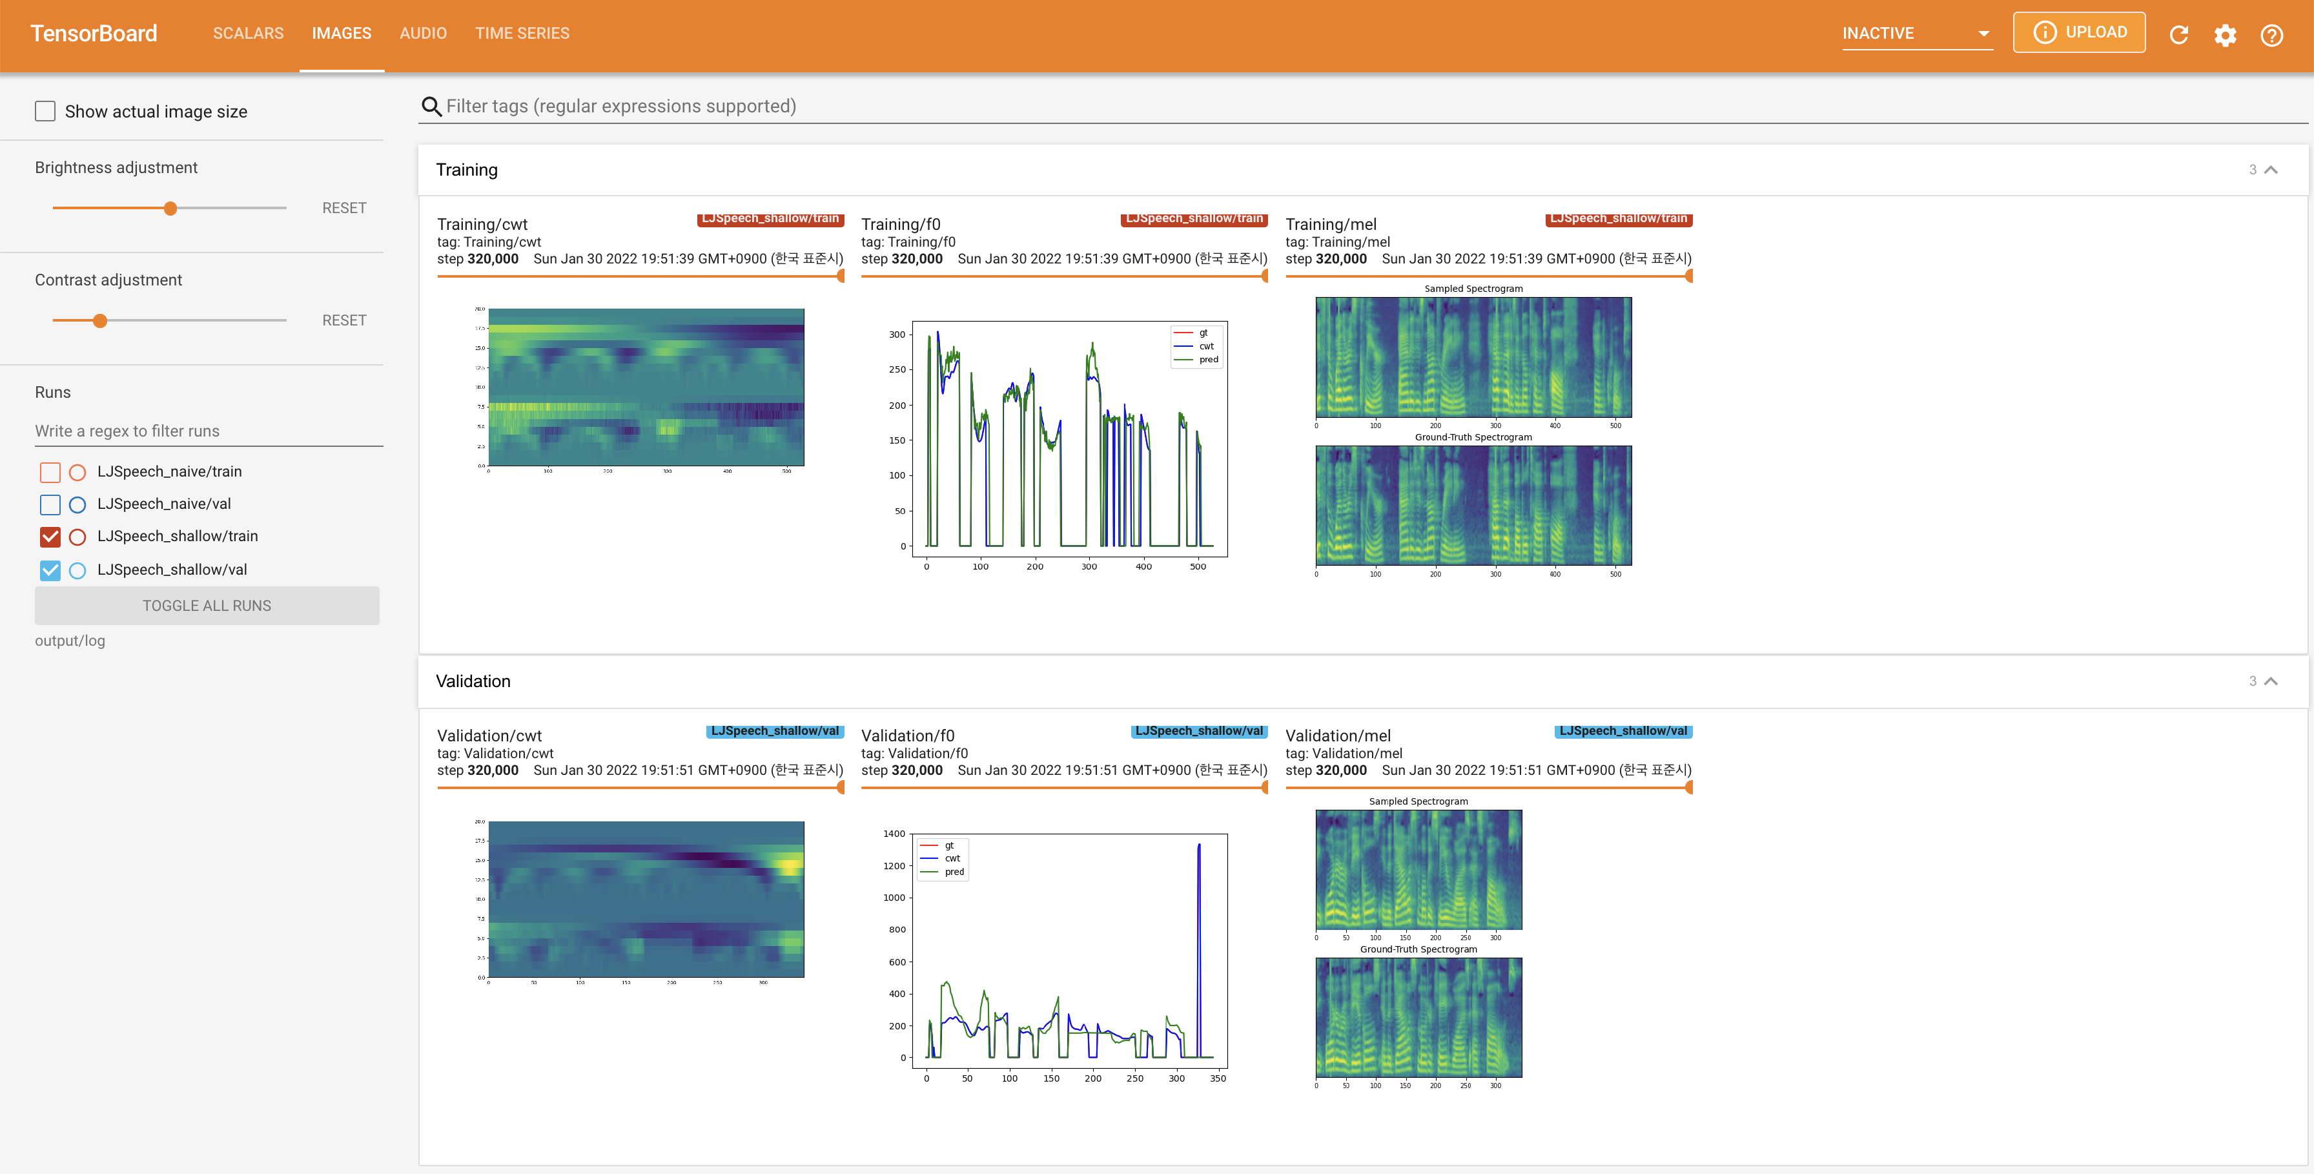Viewport: 2314px width, 1174px height.
Task: Click the LJSpeech_shallow/val color circle
Action: coord(78,570)
